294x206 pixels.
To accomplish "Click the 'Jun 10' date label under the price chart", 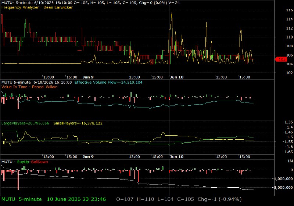I will pyautogui.click(x=177, y=77).
